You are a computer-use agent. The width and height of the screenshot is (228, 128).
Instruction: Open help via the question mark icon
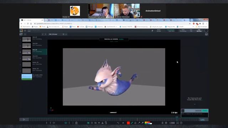(x=181, y=123)
